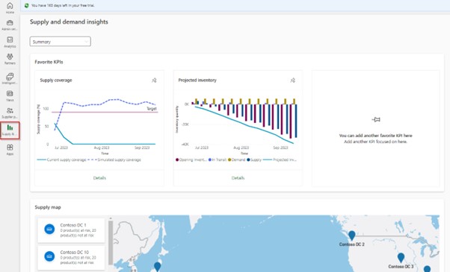
Task: Toggle Simulated supply coverage legend entry
Action: click(x=114, y=160)
